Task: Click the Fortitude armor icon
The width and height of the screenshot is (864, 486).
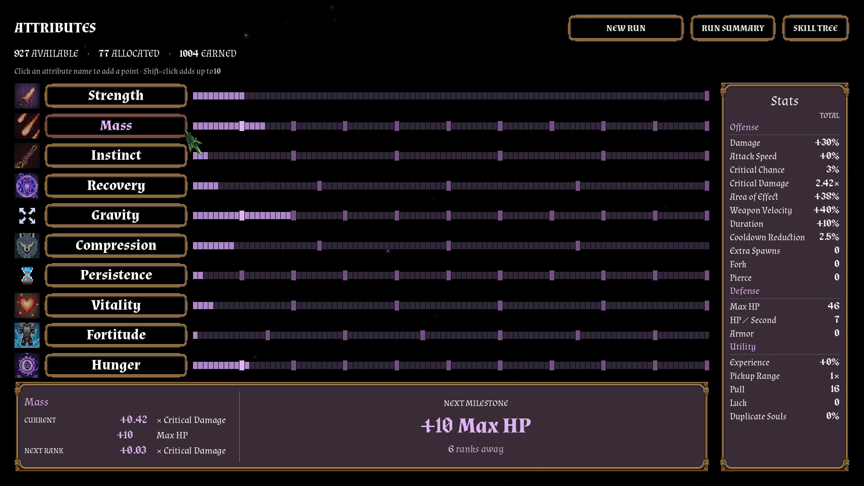Action: pyautogui.click(x=27, y=335)
